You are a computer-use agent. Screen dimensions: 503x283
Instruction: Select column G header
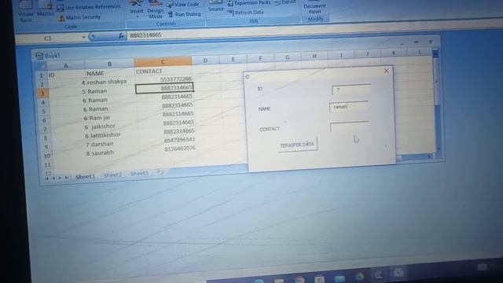click(x=287, y=57)
